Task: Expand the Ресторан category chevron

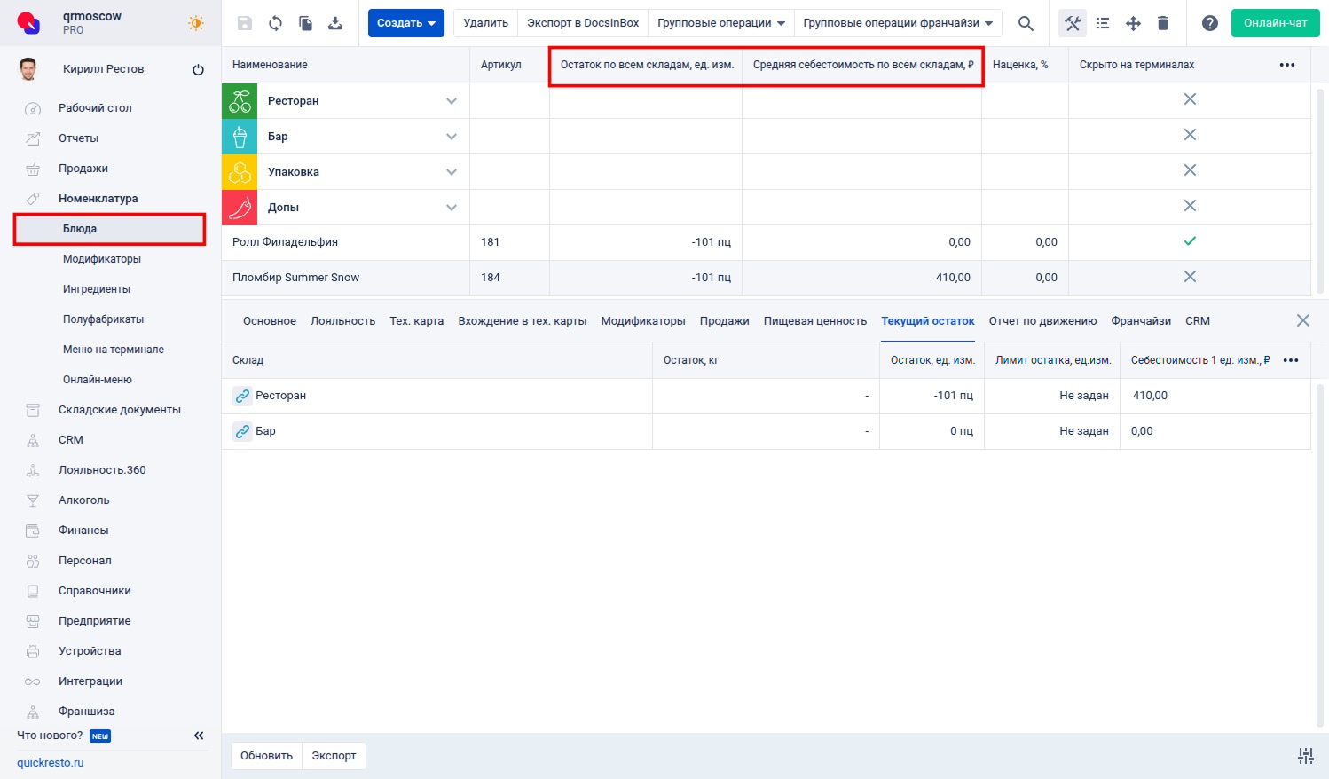Action: coord(452,101)
